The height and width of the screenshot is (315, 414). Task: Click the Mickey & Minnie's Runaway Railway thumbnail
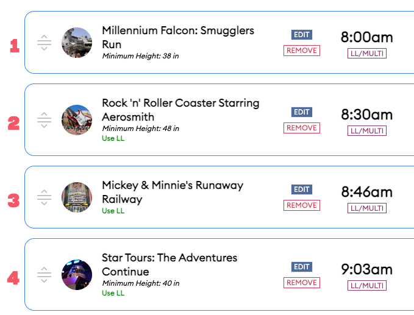click(x=77, y=197)
